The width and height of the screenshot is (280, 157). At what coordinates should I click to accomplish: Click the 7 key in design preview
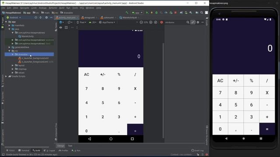coord(87,89)
